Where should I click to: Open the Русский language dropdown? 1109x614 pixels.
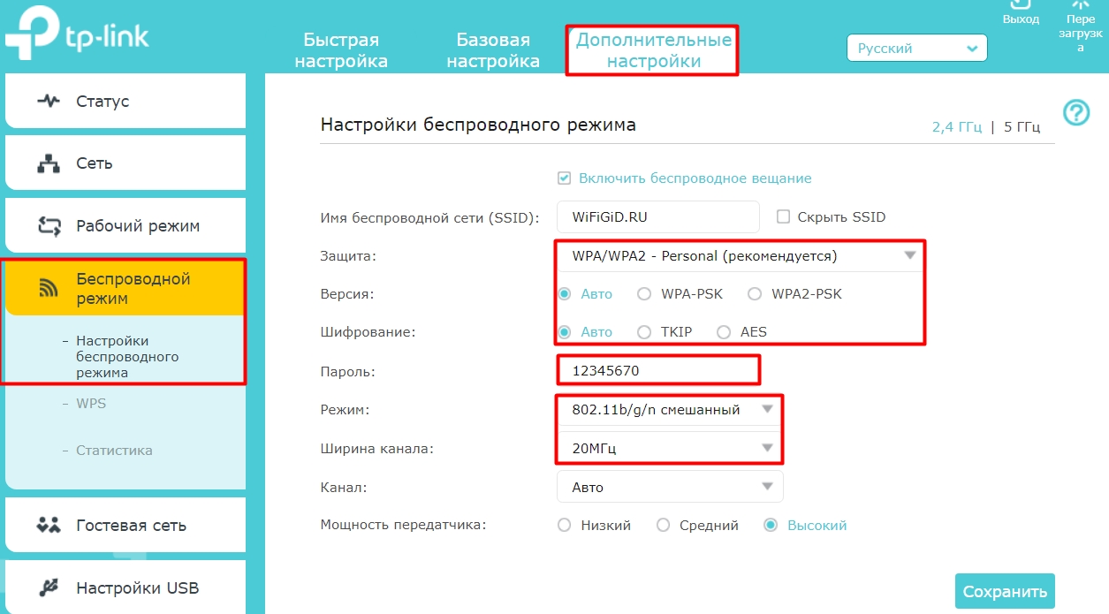click(x=916, y=49)
